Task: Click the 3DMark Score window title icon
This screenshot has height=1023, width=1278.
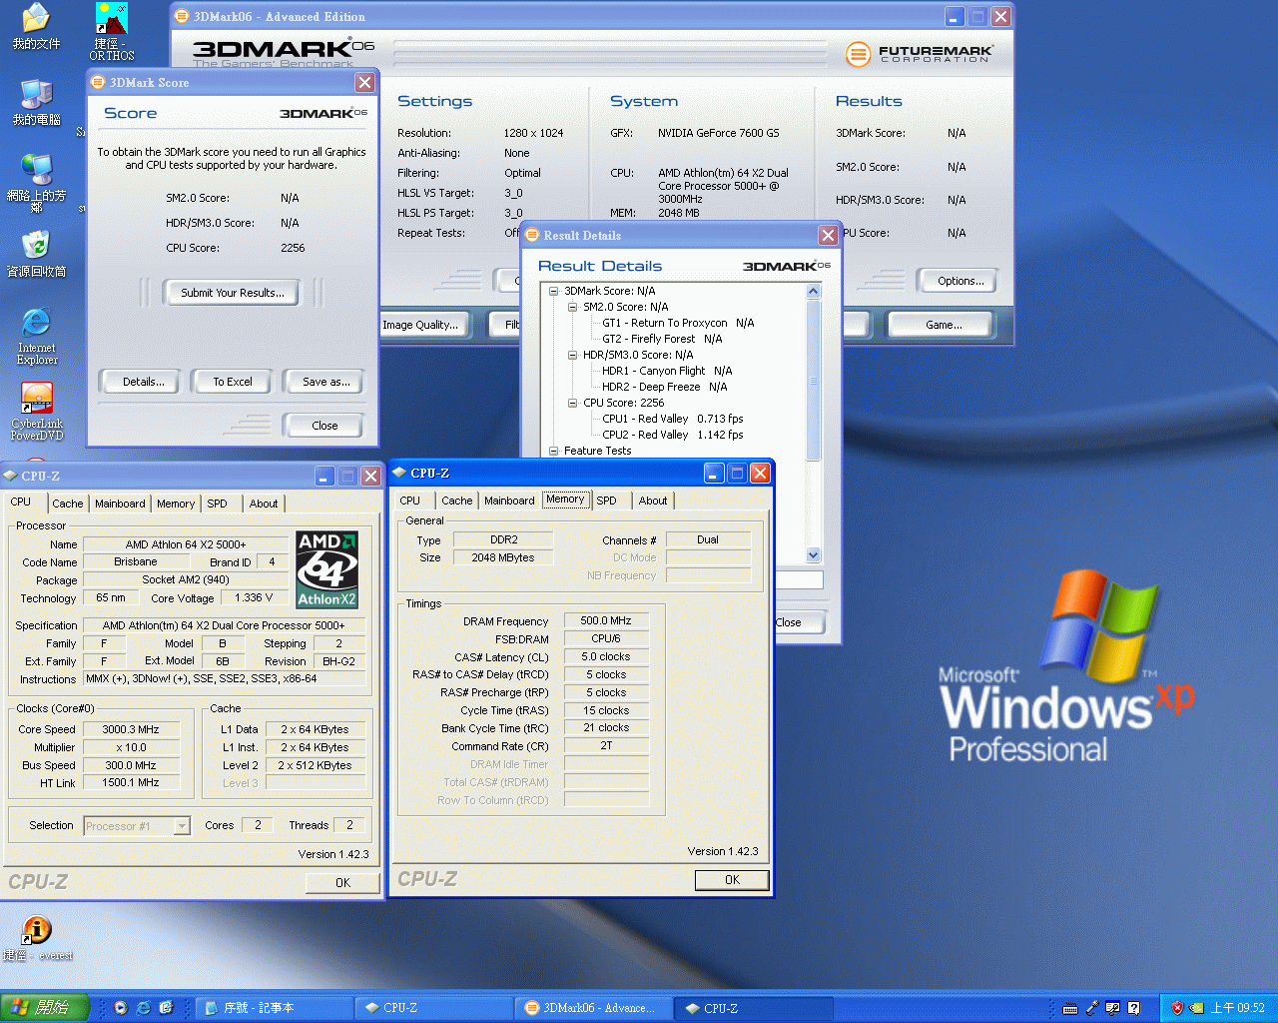Action: [98, 82]
